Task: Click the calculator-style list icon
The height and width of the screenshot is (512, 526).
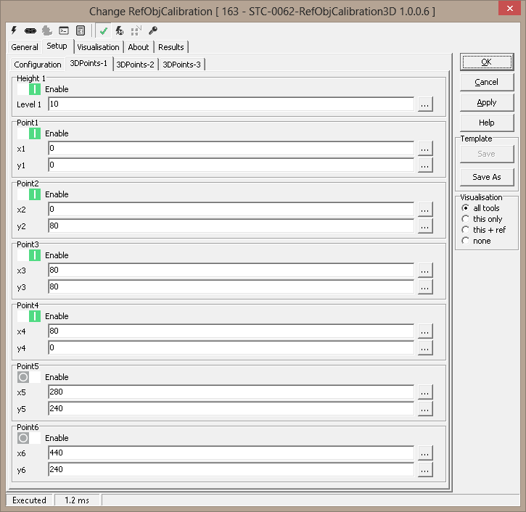Action: click(x=80, y=30)
